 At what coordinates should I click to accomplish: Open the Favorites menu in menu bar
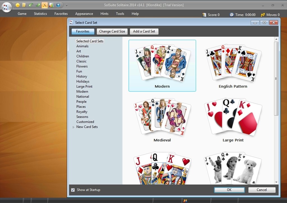61,14
